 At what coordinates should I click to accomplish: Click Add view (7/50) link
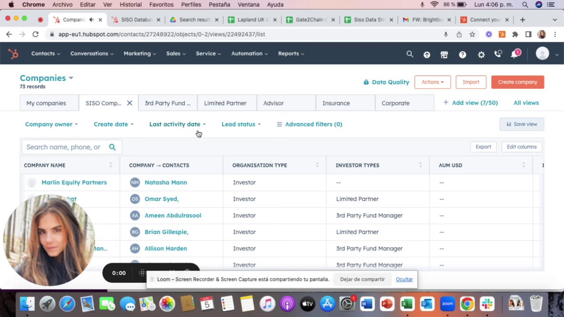pyautogui.click(x=471, y=103)
